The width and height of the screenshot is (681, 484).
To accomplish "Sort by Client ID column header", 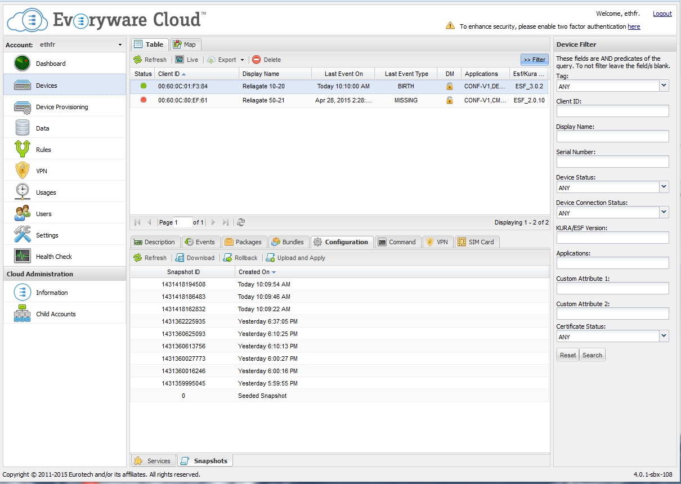I will tap(196, 74).
